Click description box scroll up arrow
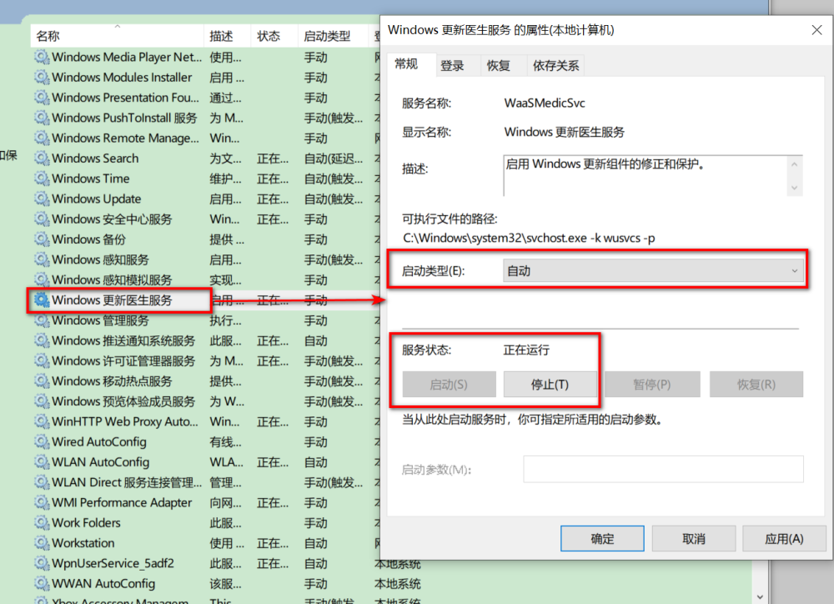The height and width of the screenshot is (604, 834). point(794,165)
